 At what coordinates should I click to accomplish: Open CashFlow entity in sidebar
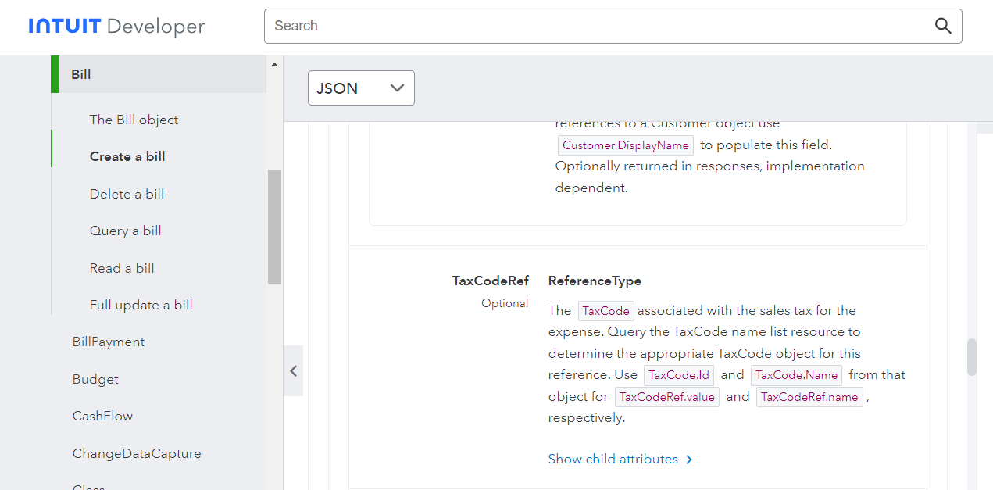(x=102, y=416)
